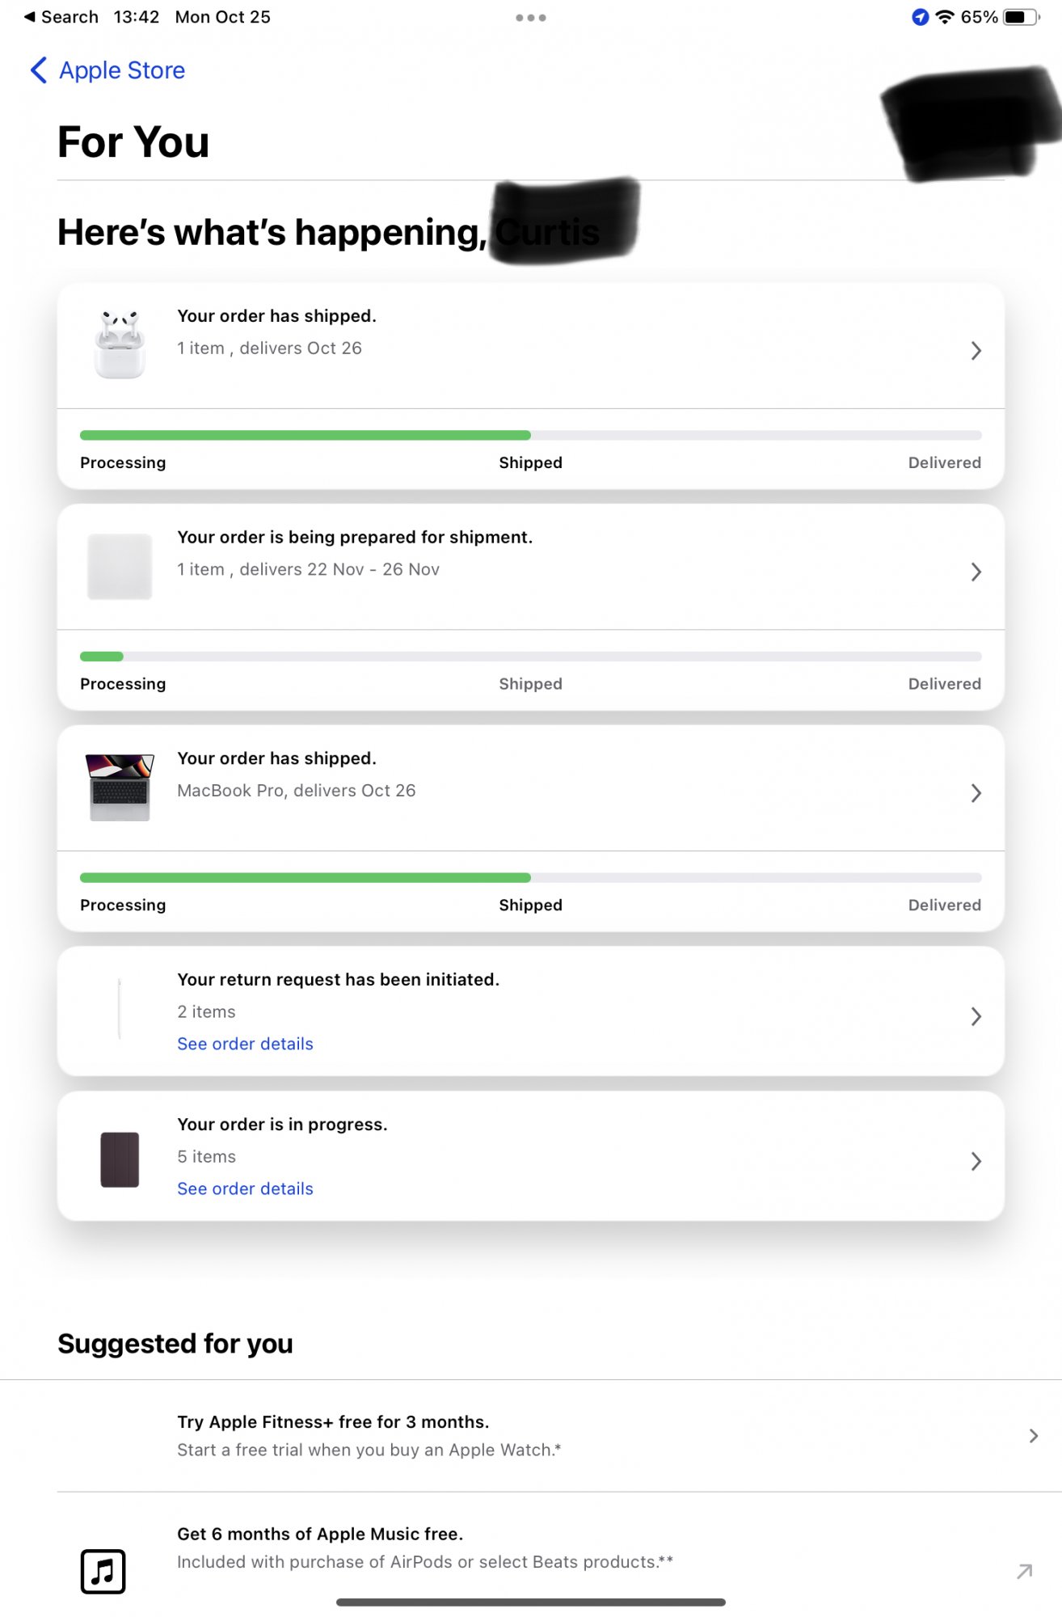Tap the MacBook Pro product image
1062x1617 pixels.
pos(120,787)
